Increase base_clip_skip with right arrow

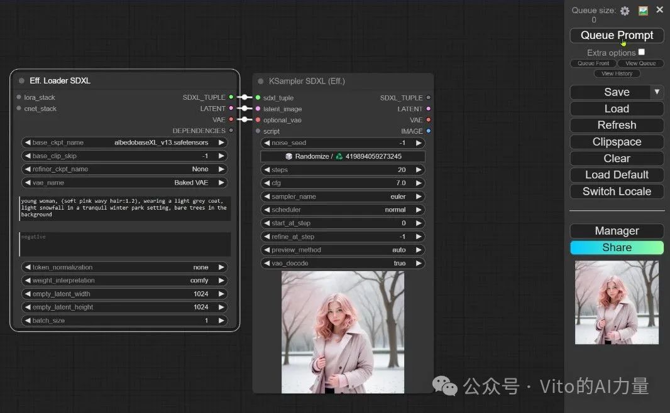click(221, 156)
